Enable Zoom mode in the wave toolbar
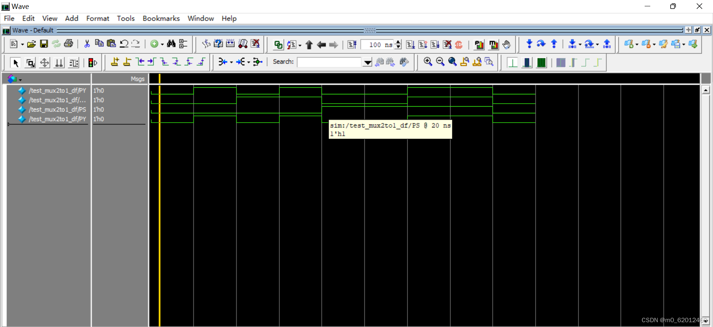Screen dimensions: 713x327 [x=30, y=63]
